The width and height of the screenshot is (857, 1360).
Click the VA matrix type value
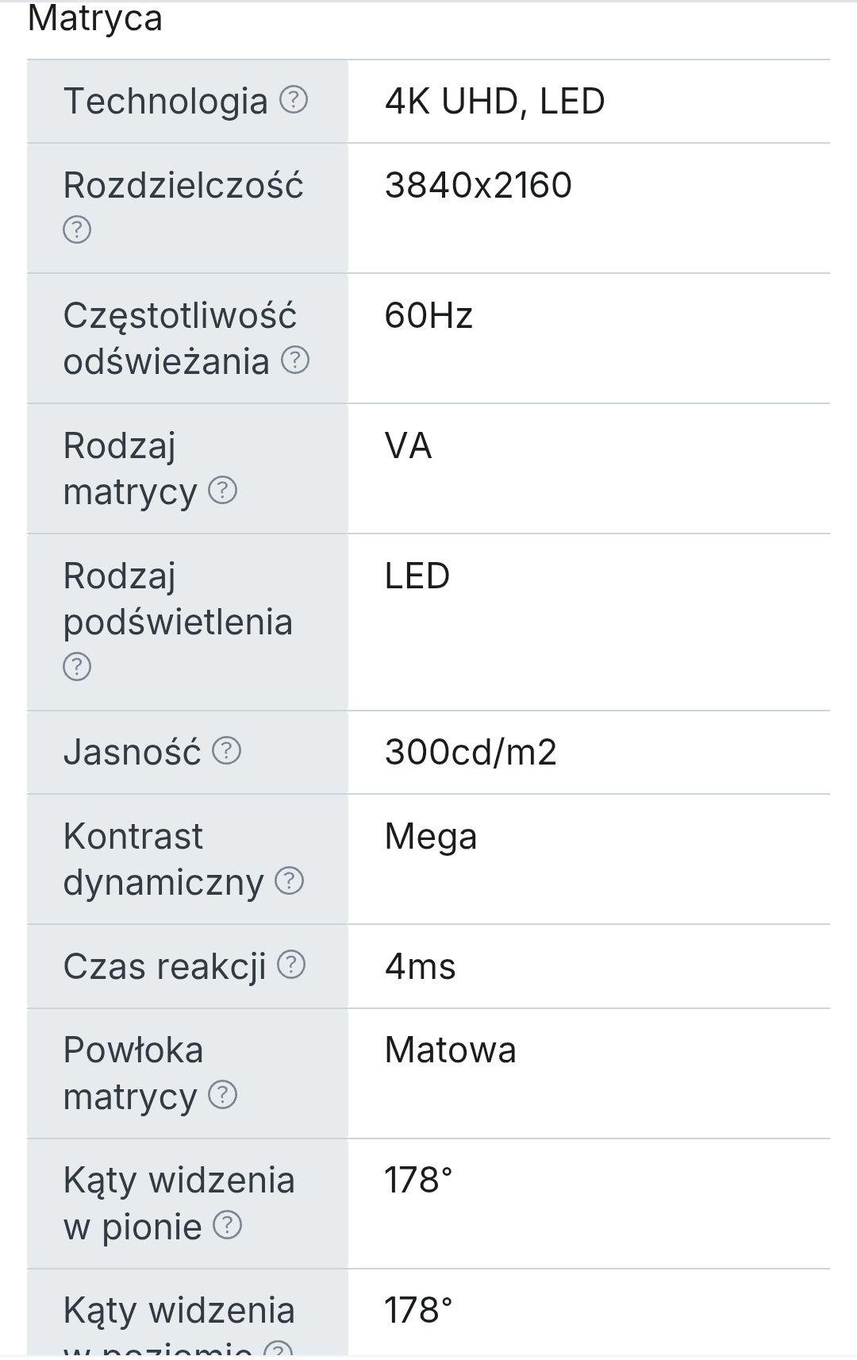[x=408, y=446]
